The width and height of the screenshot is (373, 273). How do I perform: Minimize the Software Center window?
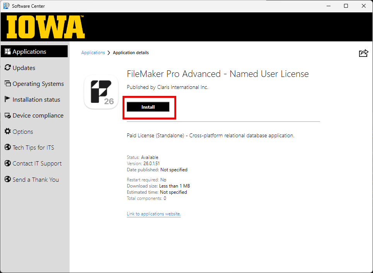point(329,6)
